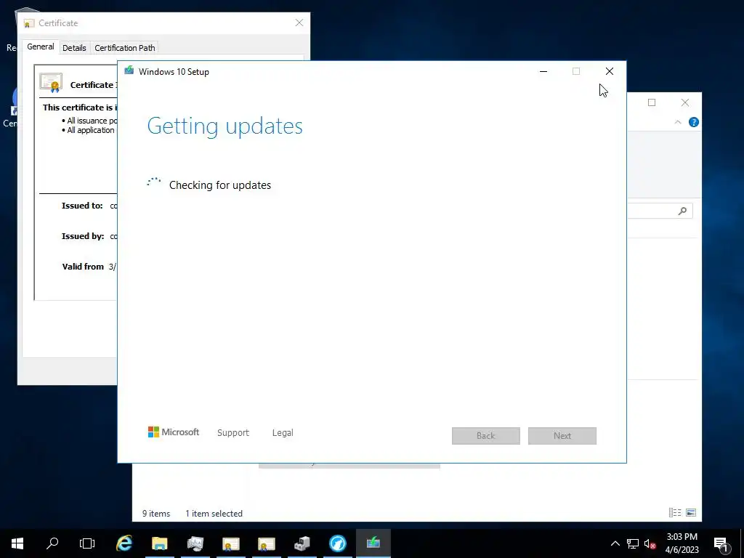Viewport: 744px width, 558px height.
Task: Maximize the File Explorer window
Action: [x=652, y=102]
